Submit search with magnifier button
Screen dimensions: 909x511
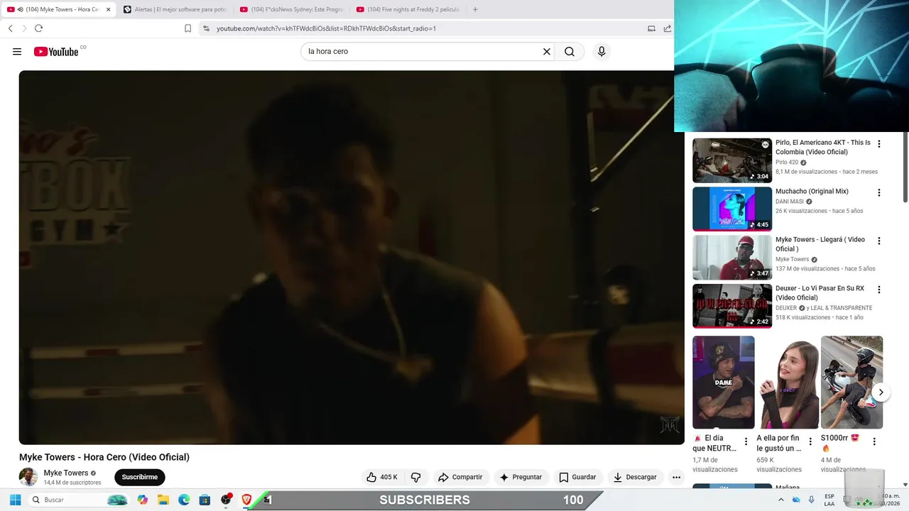570,52
